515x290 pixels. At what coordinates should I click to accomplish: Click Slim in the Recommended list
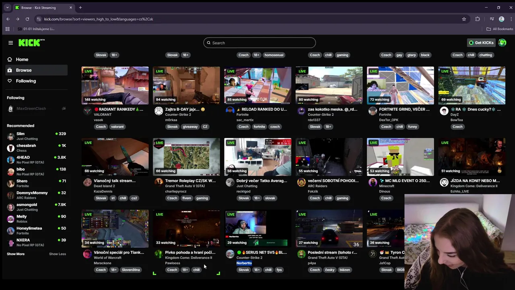(36, 136)
